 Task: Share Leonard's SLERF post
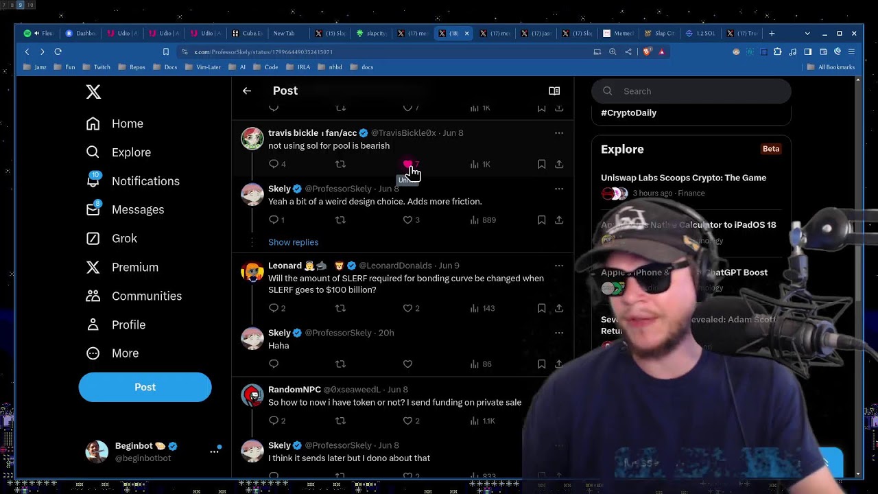click(559, 308)
